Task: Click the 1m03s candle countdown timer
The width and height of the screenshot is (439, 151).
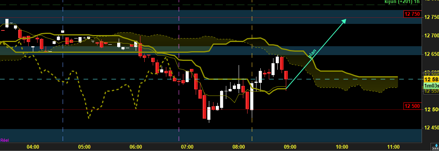Action: coord(431,86)
